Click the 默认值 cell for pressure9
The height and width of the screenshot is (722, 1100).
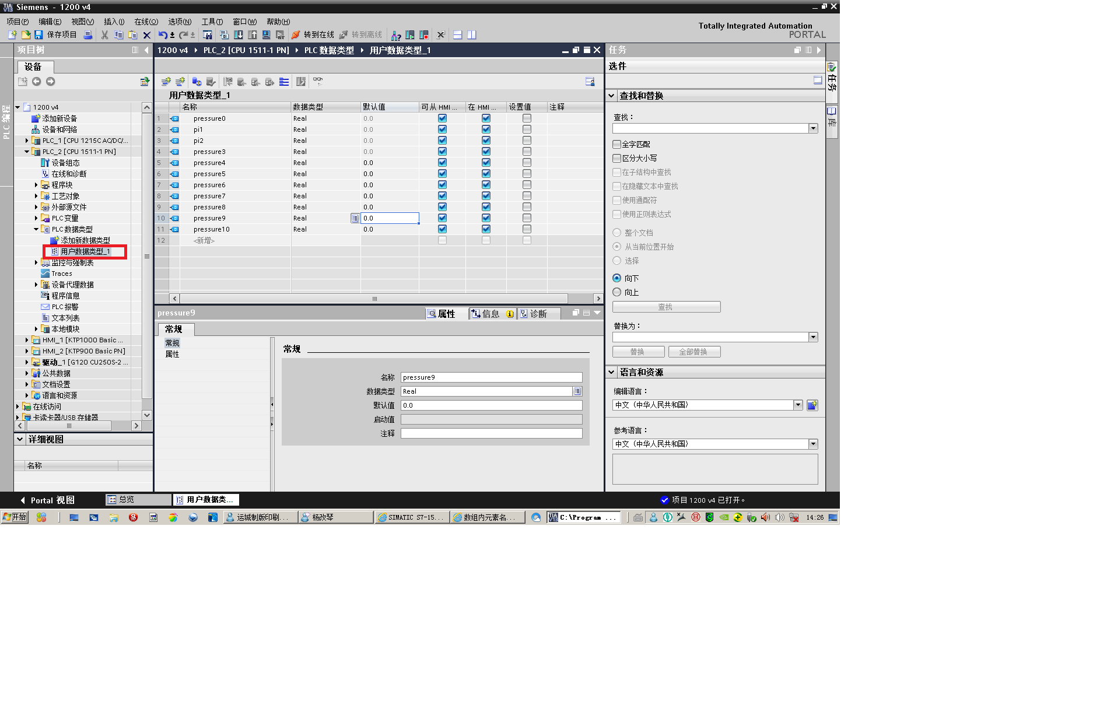click(390, 218)
